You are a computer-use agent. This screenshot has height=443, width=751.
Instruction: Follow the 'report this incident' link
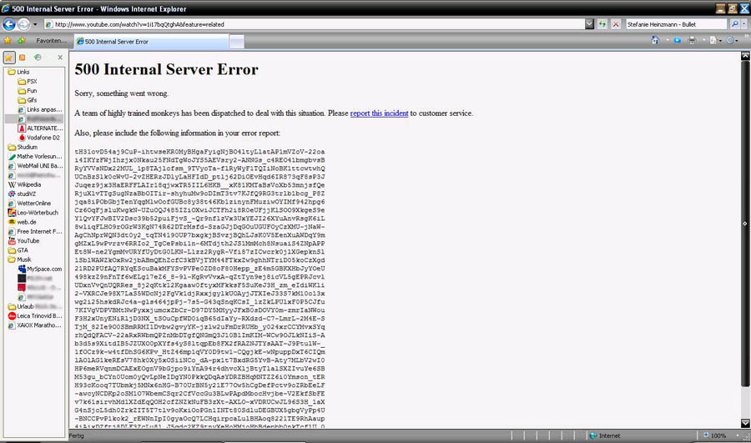pos(379,113)
